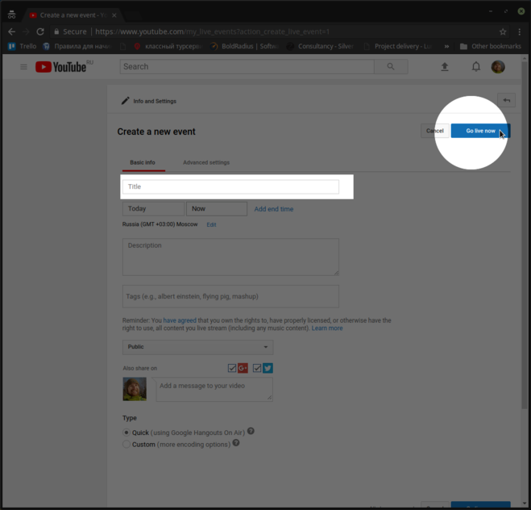Click the profile photo thumbnail by the message box
The width and height of the screenshot is (531, 510).
coord(135,389)
